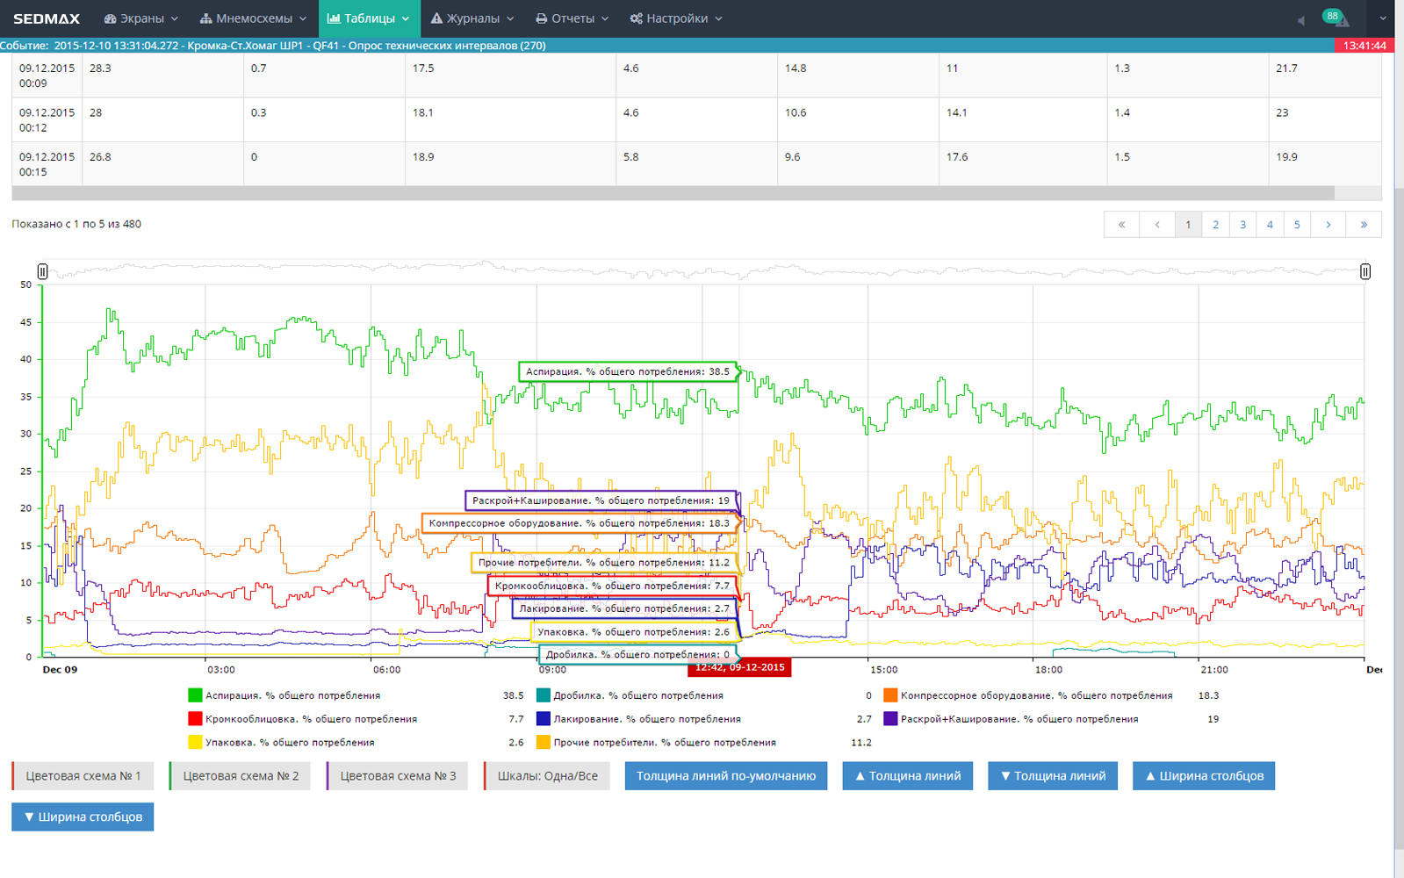This screenshot has width=1404, height=878.
Task: Jump to the last table page
Action: pos(1363,225)
